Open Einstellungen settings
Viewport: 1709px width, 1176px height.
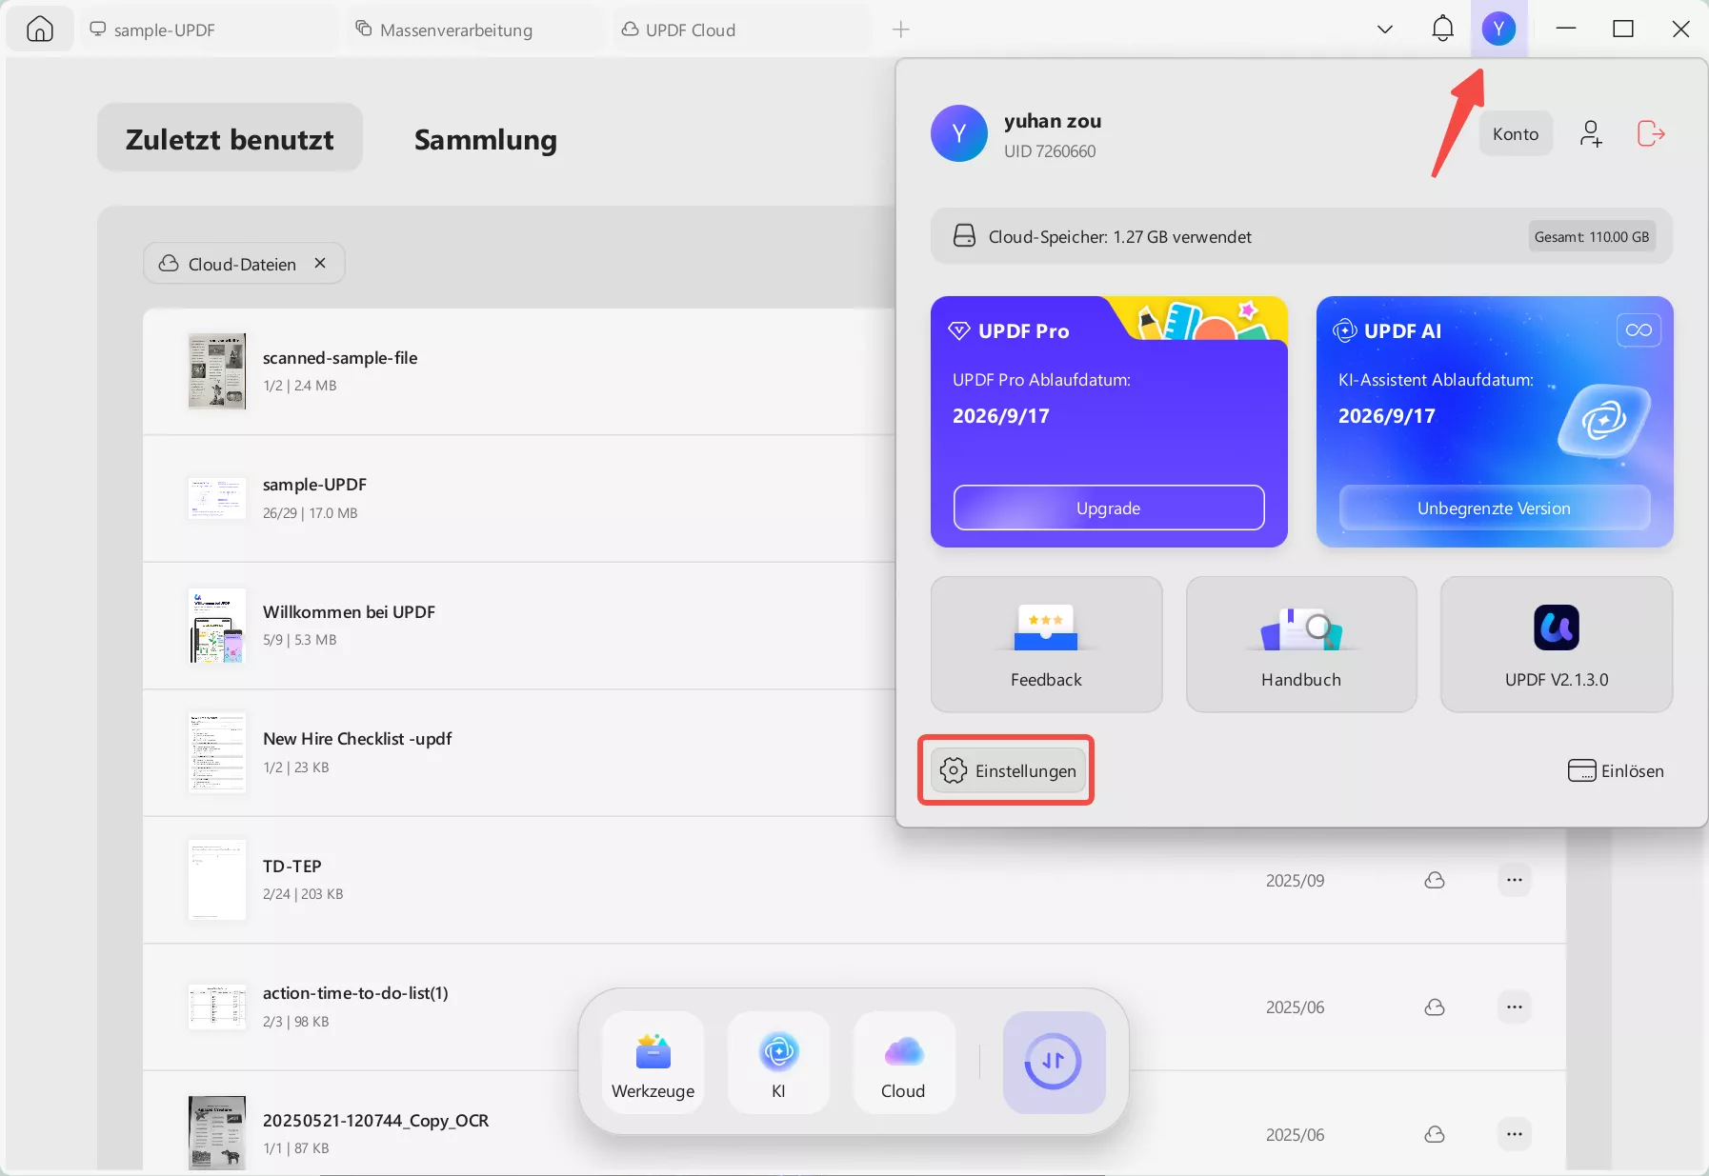[x=1007, y=770]
